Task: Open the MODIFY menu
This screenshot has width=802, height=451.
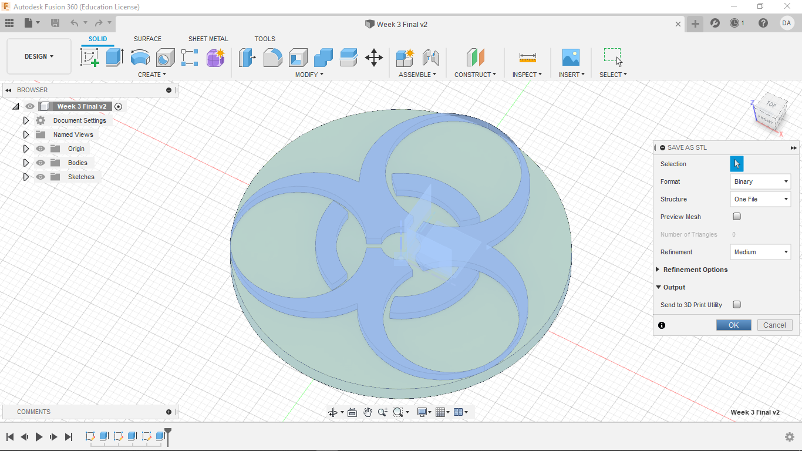Action: 309,75
